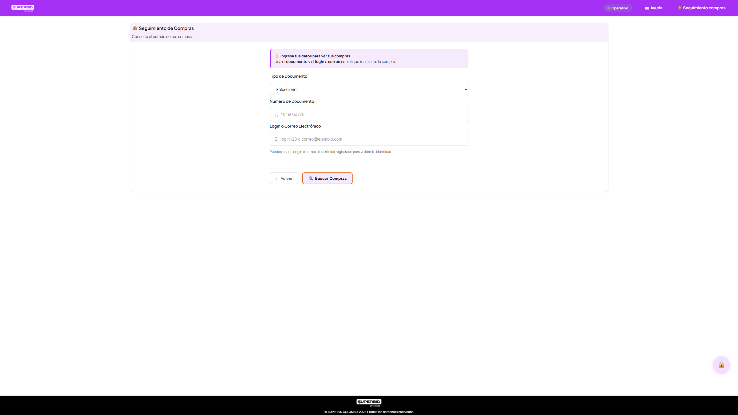Viewport: 738px width, 415px height.
Task: Focus the Número de Documento input field
Action: click(368, 114)
